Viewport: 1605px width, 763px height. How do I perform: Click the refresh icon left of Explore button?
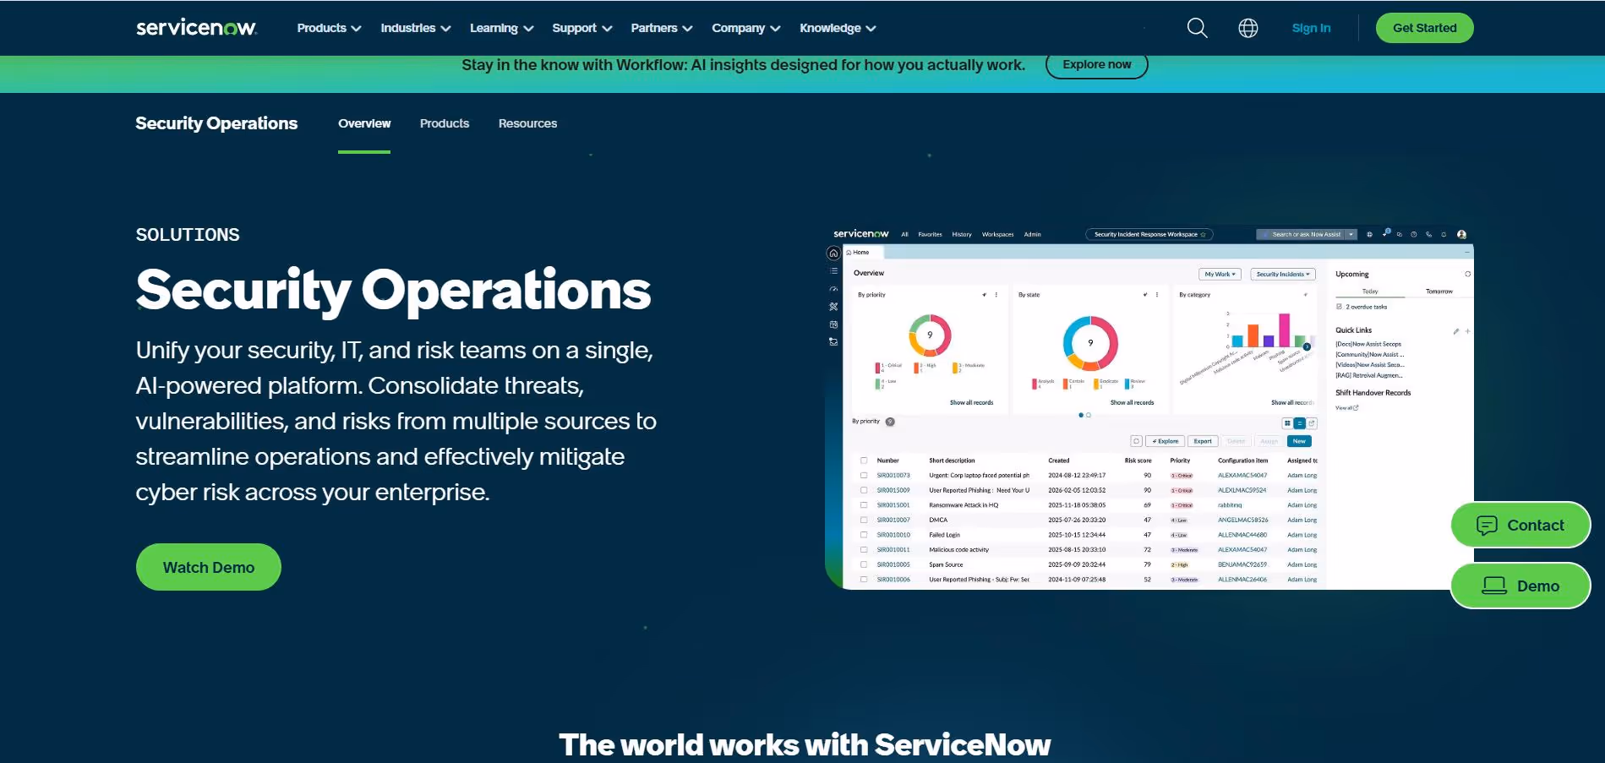point(1136,441)
